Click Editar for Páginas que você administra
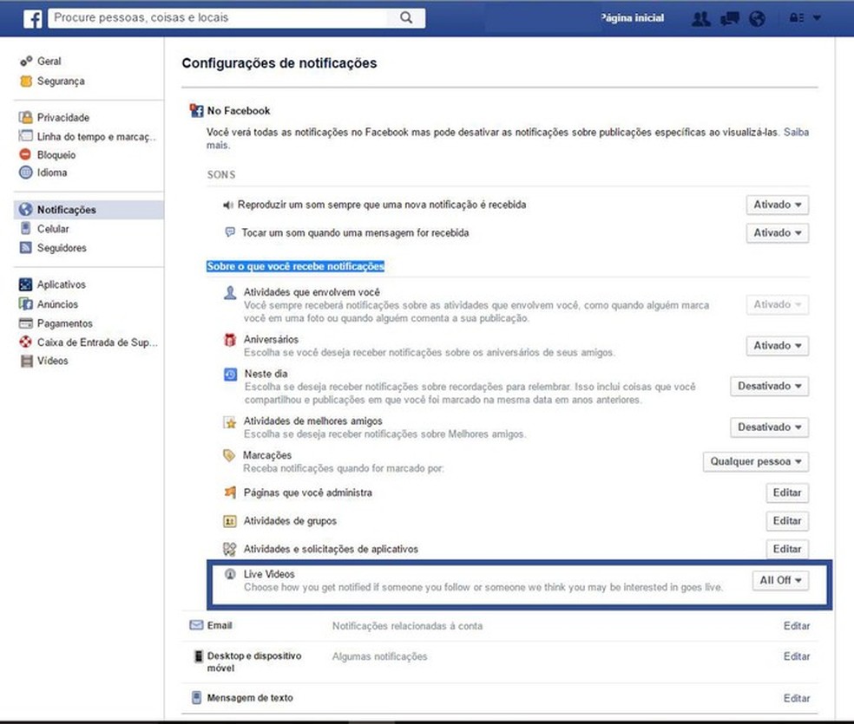854x724 pixels. pyautogui.click(x=786, y=492)
